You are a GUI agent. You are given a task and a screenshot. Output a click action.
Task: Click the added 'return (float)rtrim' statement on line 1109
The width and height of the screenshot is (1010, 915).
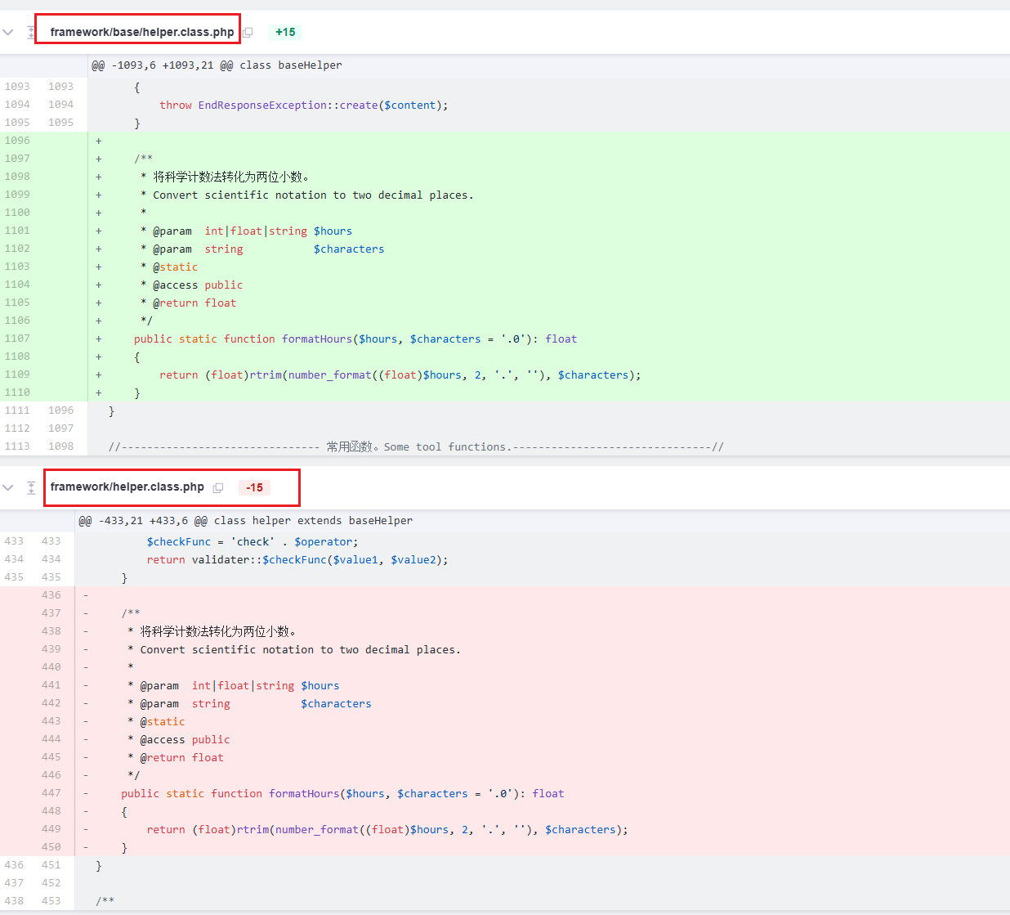pyautogui.click(x=400, y=375)
